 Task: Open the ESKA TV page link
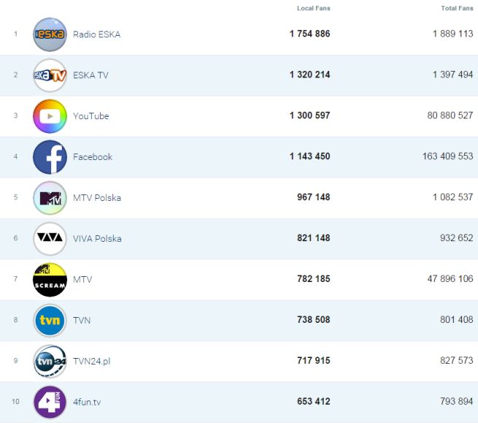(x=90, y=75)
